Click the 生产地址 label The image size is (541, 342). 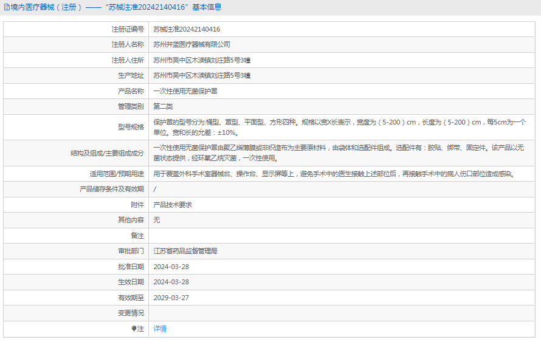(x=131, y=75)
